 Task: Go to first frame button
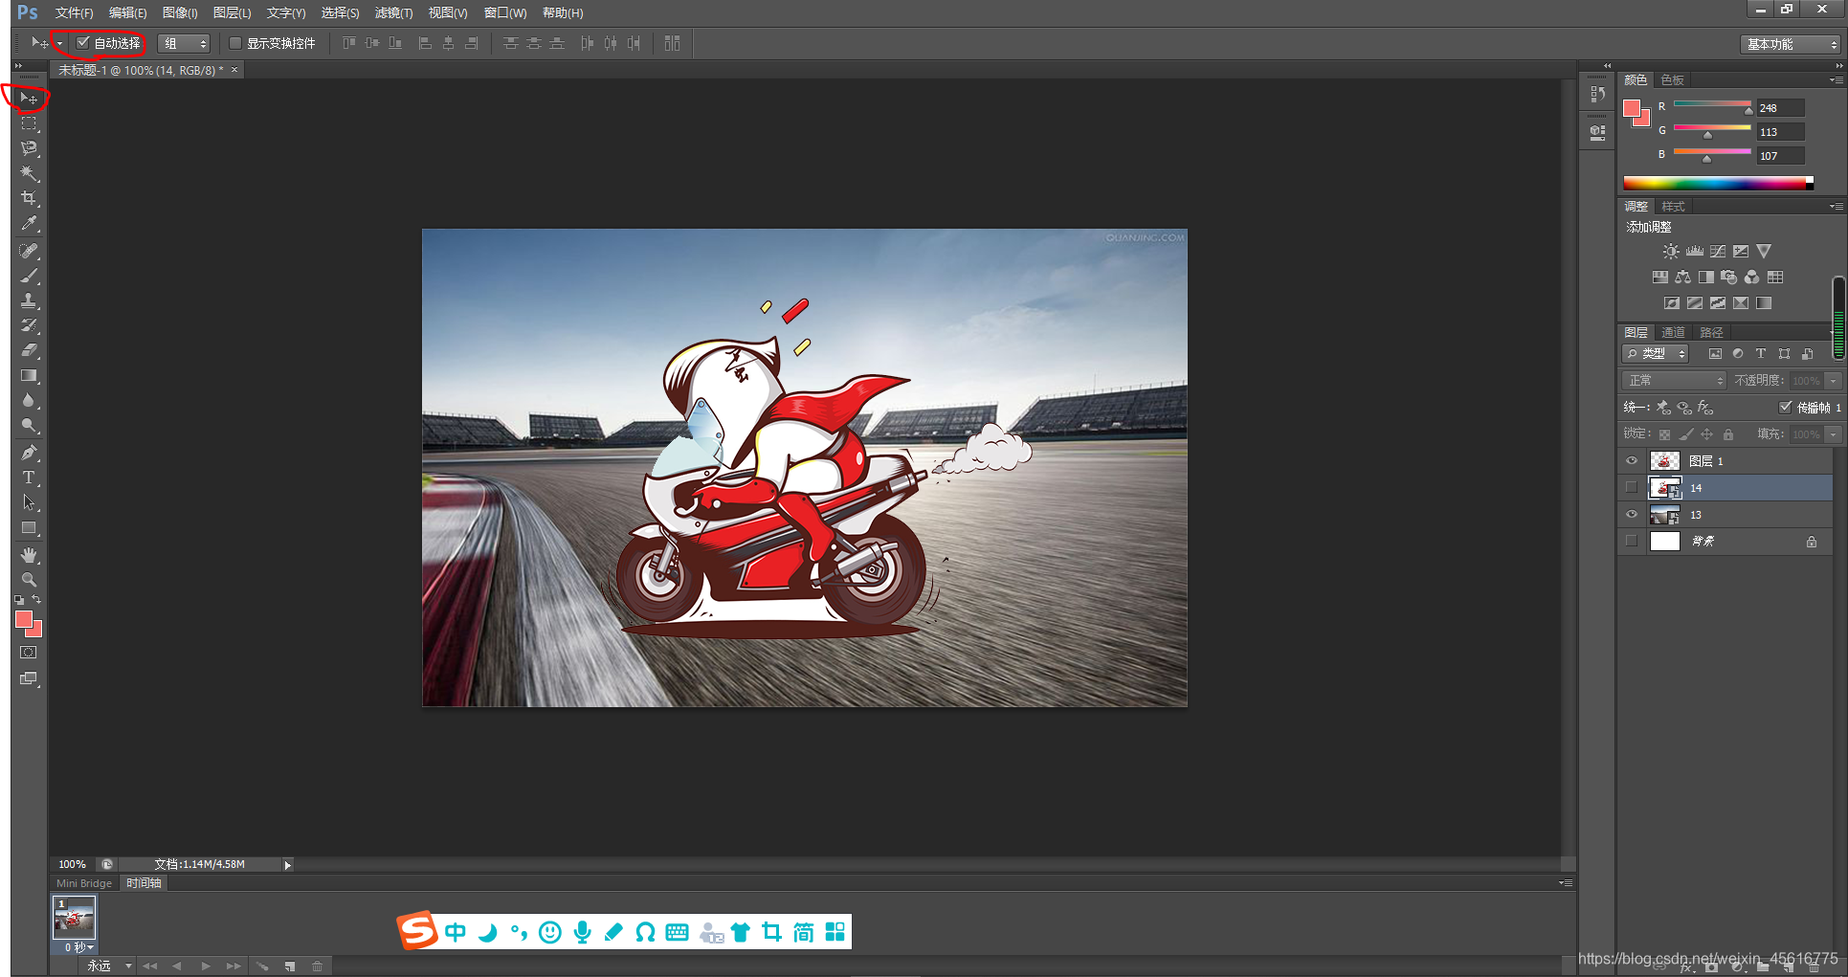(149, 966)
